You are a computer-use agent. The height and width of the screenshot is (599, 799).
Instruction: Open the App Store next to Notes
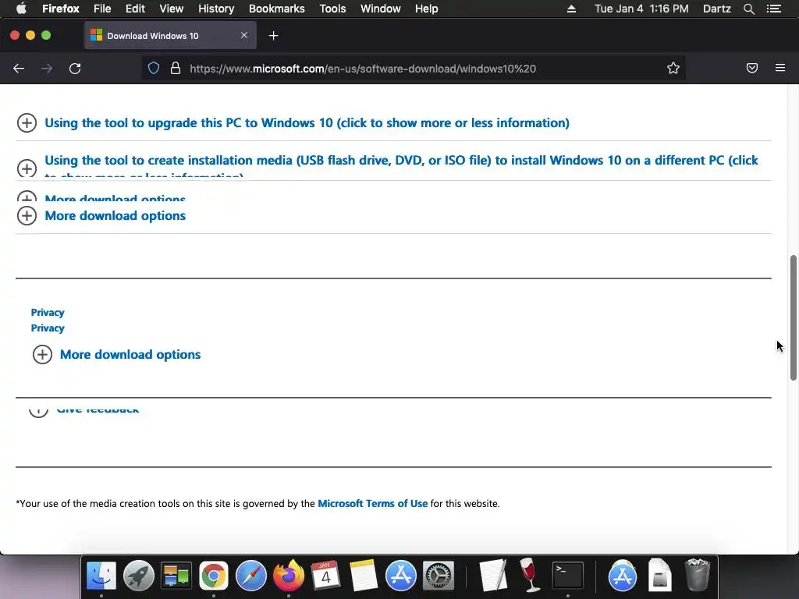400,576
